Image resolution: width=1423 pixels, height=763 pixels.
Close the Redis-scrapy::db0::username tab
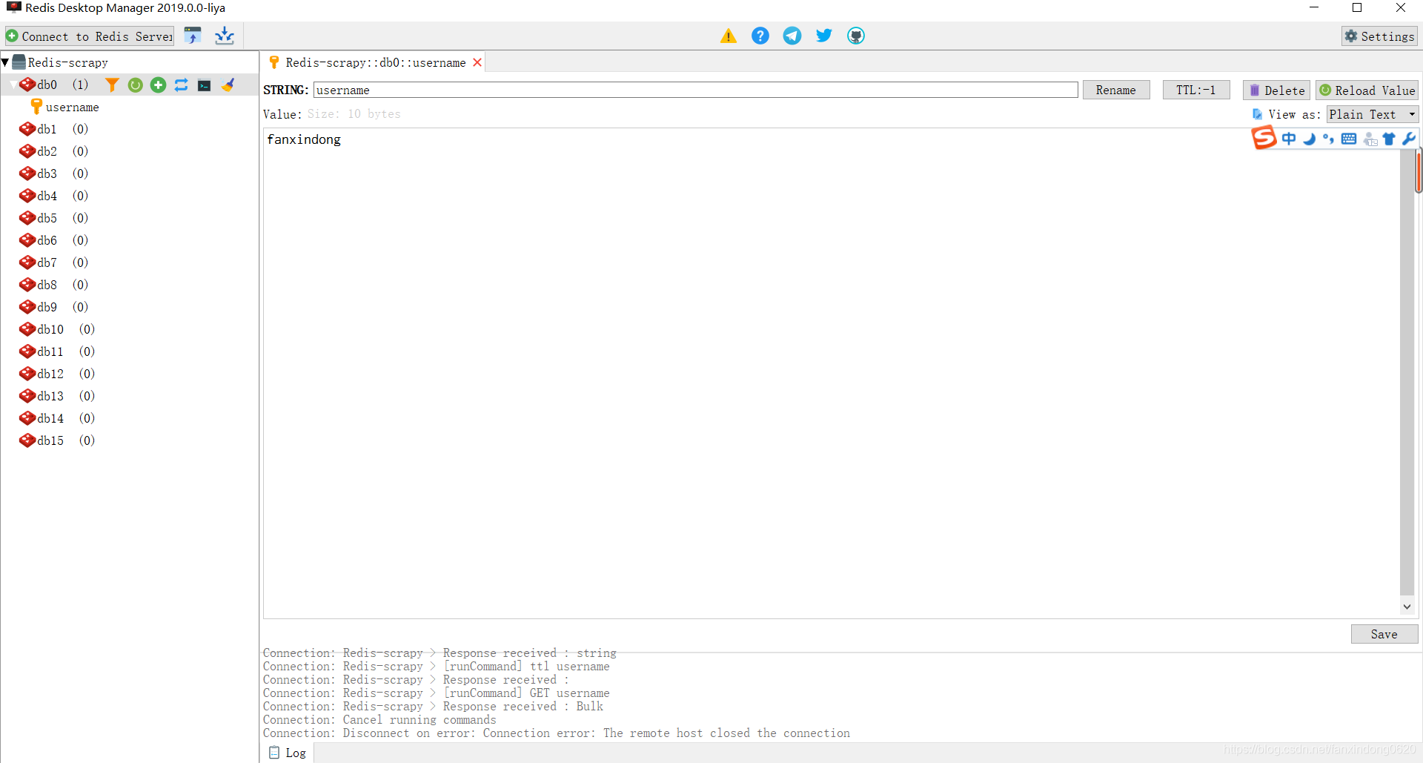tap(478, 62)
